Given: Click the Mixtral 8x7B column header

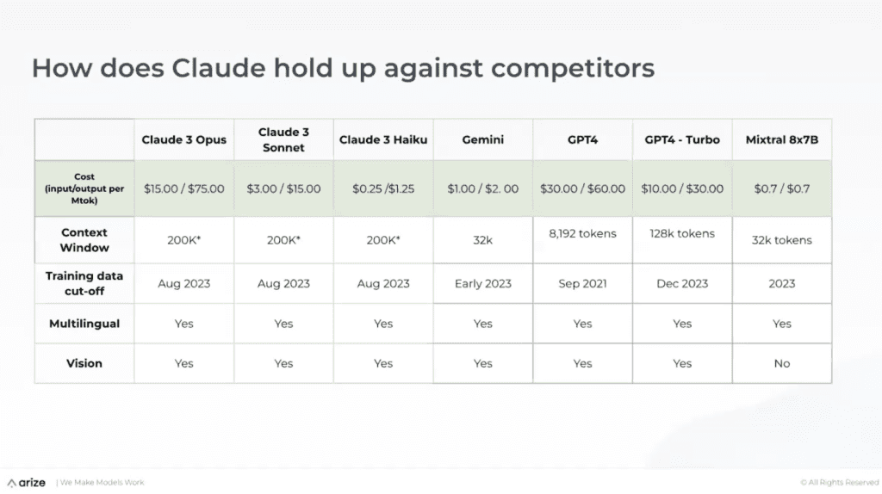Looking at the screenshot, I should pyautogui.click(x=781, y=139).
